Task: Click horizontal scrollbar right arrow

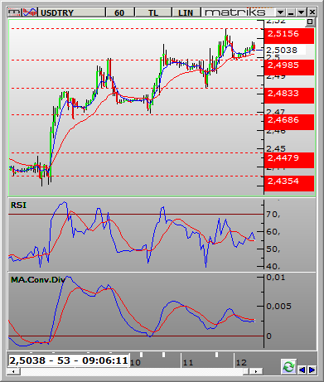Action: (256, 372)
